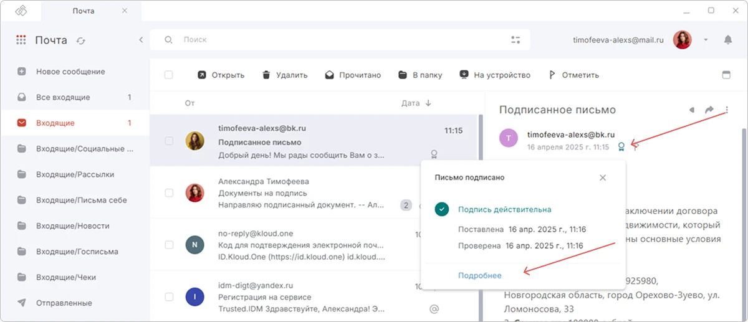The image size is (748, 322).
Task: Open Входящие/Госписьма folder
Action: 75,252
